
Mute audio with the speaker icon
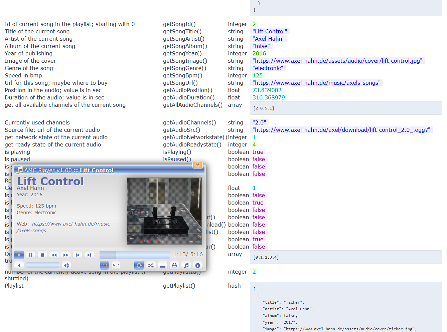tap(66, 265)
